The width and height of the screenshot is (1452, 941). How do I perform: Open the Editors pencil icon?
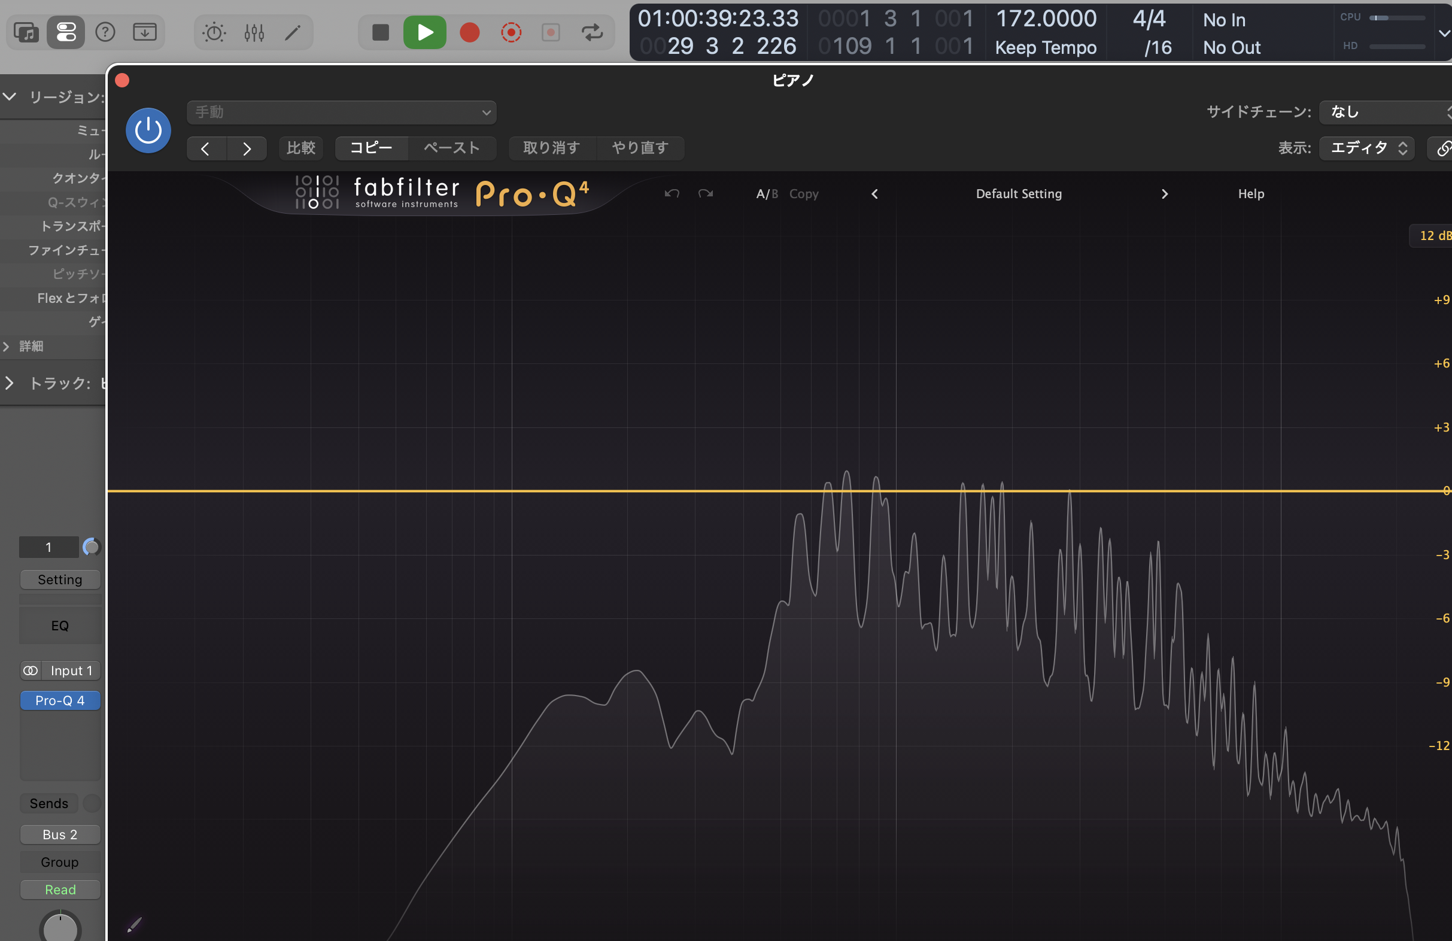pyautogui.click(x=293, y=32)
